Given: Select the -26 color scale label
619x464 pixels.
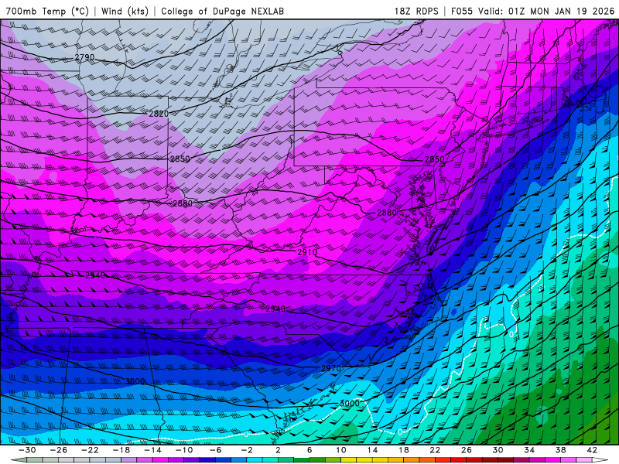Looking at the screenshot, I should pos(59,450).
